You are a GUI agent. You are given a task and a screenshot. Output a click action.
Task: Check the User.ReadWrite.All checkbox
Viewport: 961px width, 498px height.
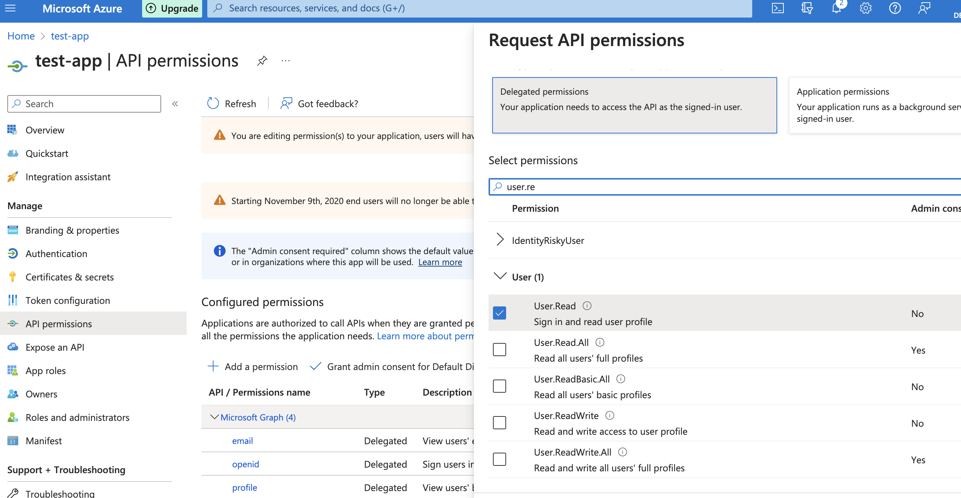(x=500, y=459)
